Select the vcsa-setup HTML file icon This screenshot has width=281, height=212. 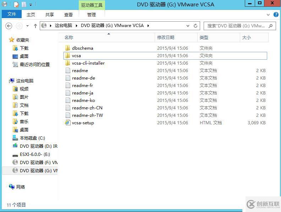point(67,123)
